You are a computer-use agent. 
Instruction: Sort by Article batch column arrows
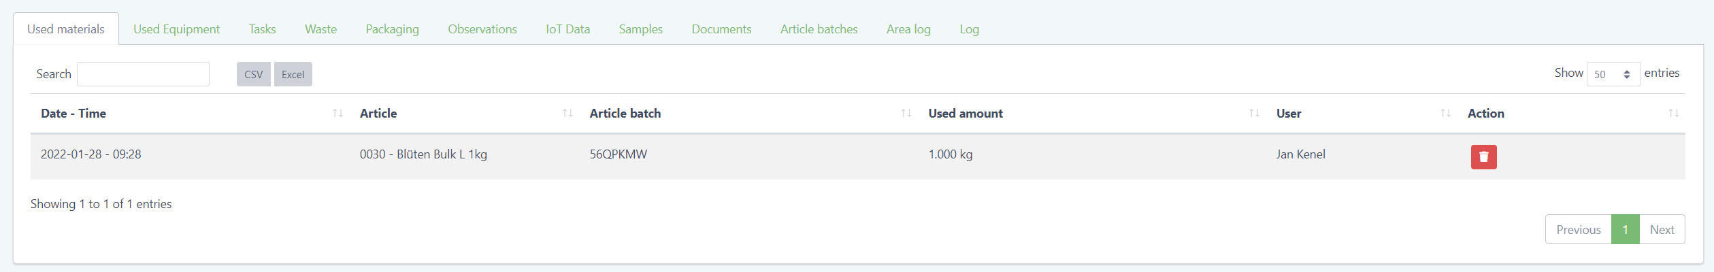[906, 114]
